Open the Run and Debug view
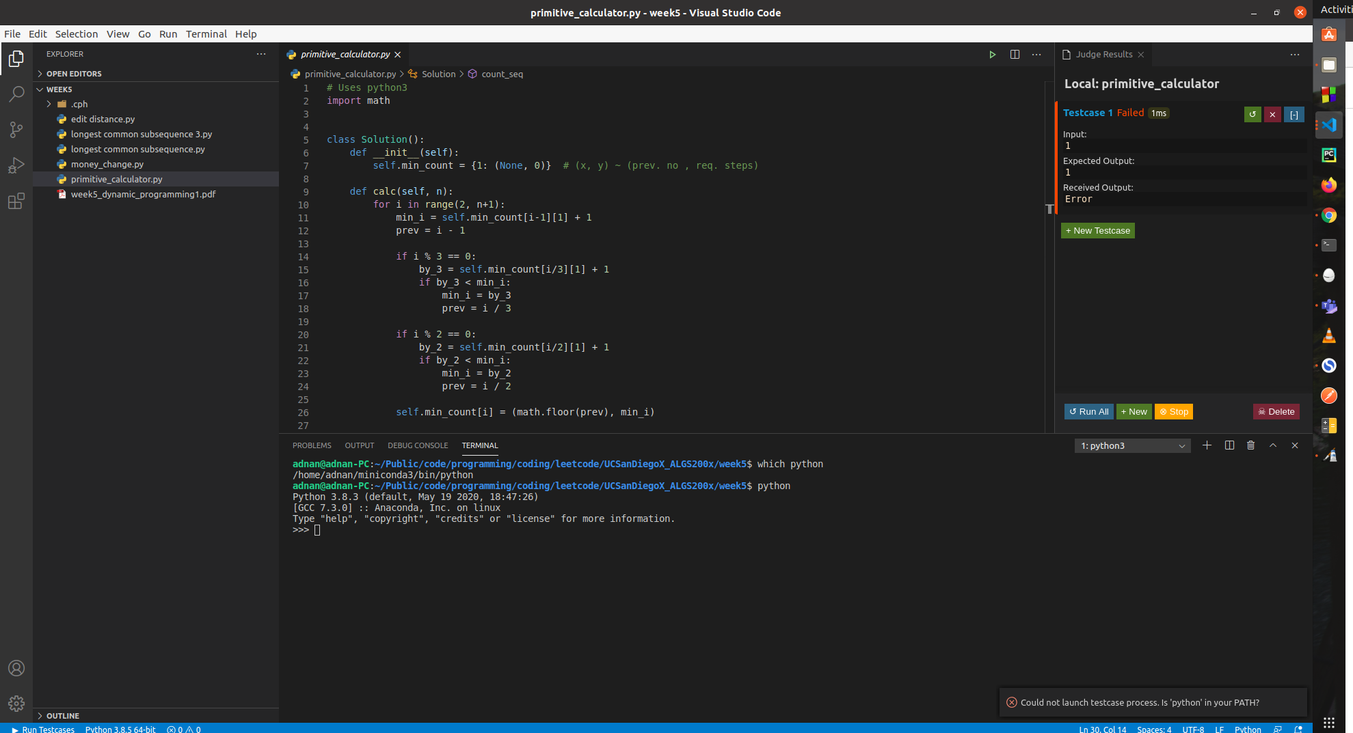 [x=16, y=165]
